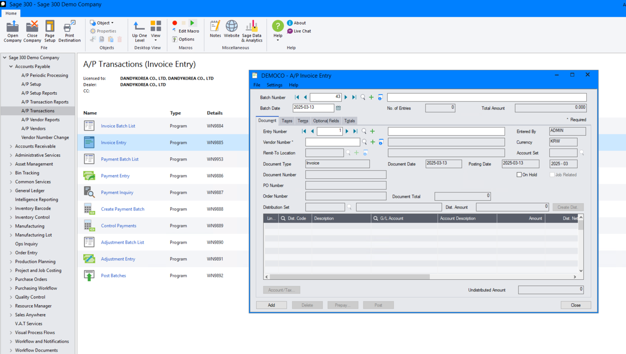Expand the Accounts Receivable tree node
This screenshot has height=354, width=626.
point(11,146)
